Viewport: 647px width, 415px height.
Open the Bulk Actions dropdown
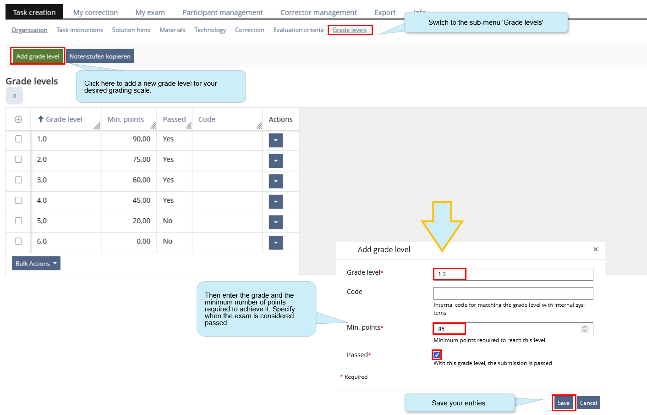36,263
